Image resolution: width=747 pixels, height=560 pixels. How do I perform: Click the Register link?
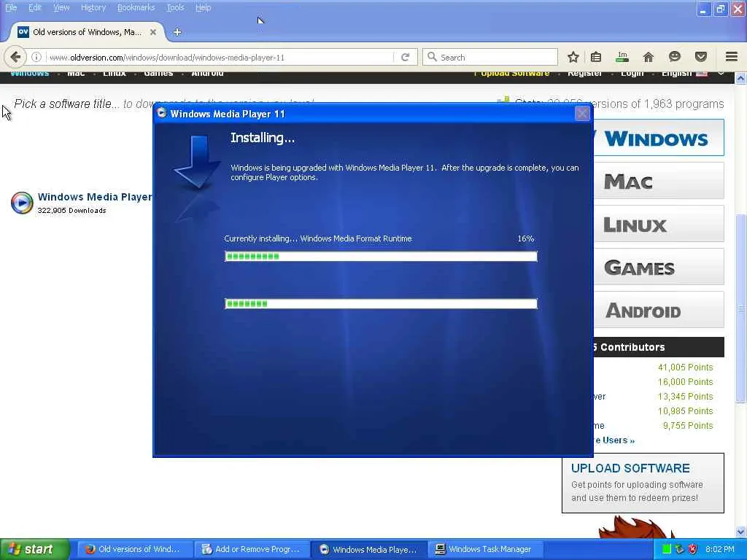click(584, 74)
